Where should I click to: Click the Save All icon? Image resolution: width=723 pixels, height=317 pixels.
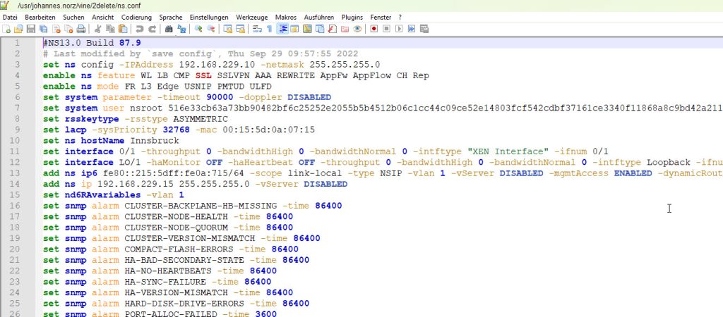(43, 29)
